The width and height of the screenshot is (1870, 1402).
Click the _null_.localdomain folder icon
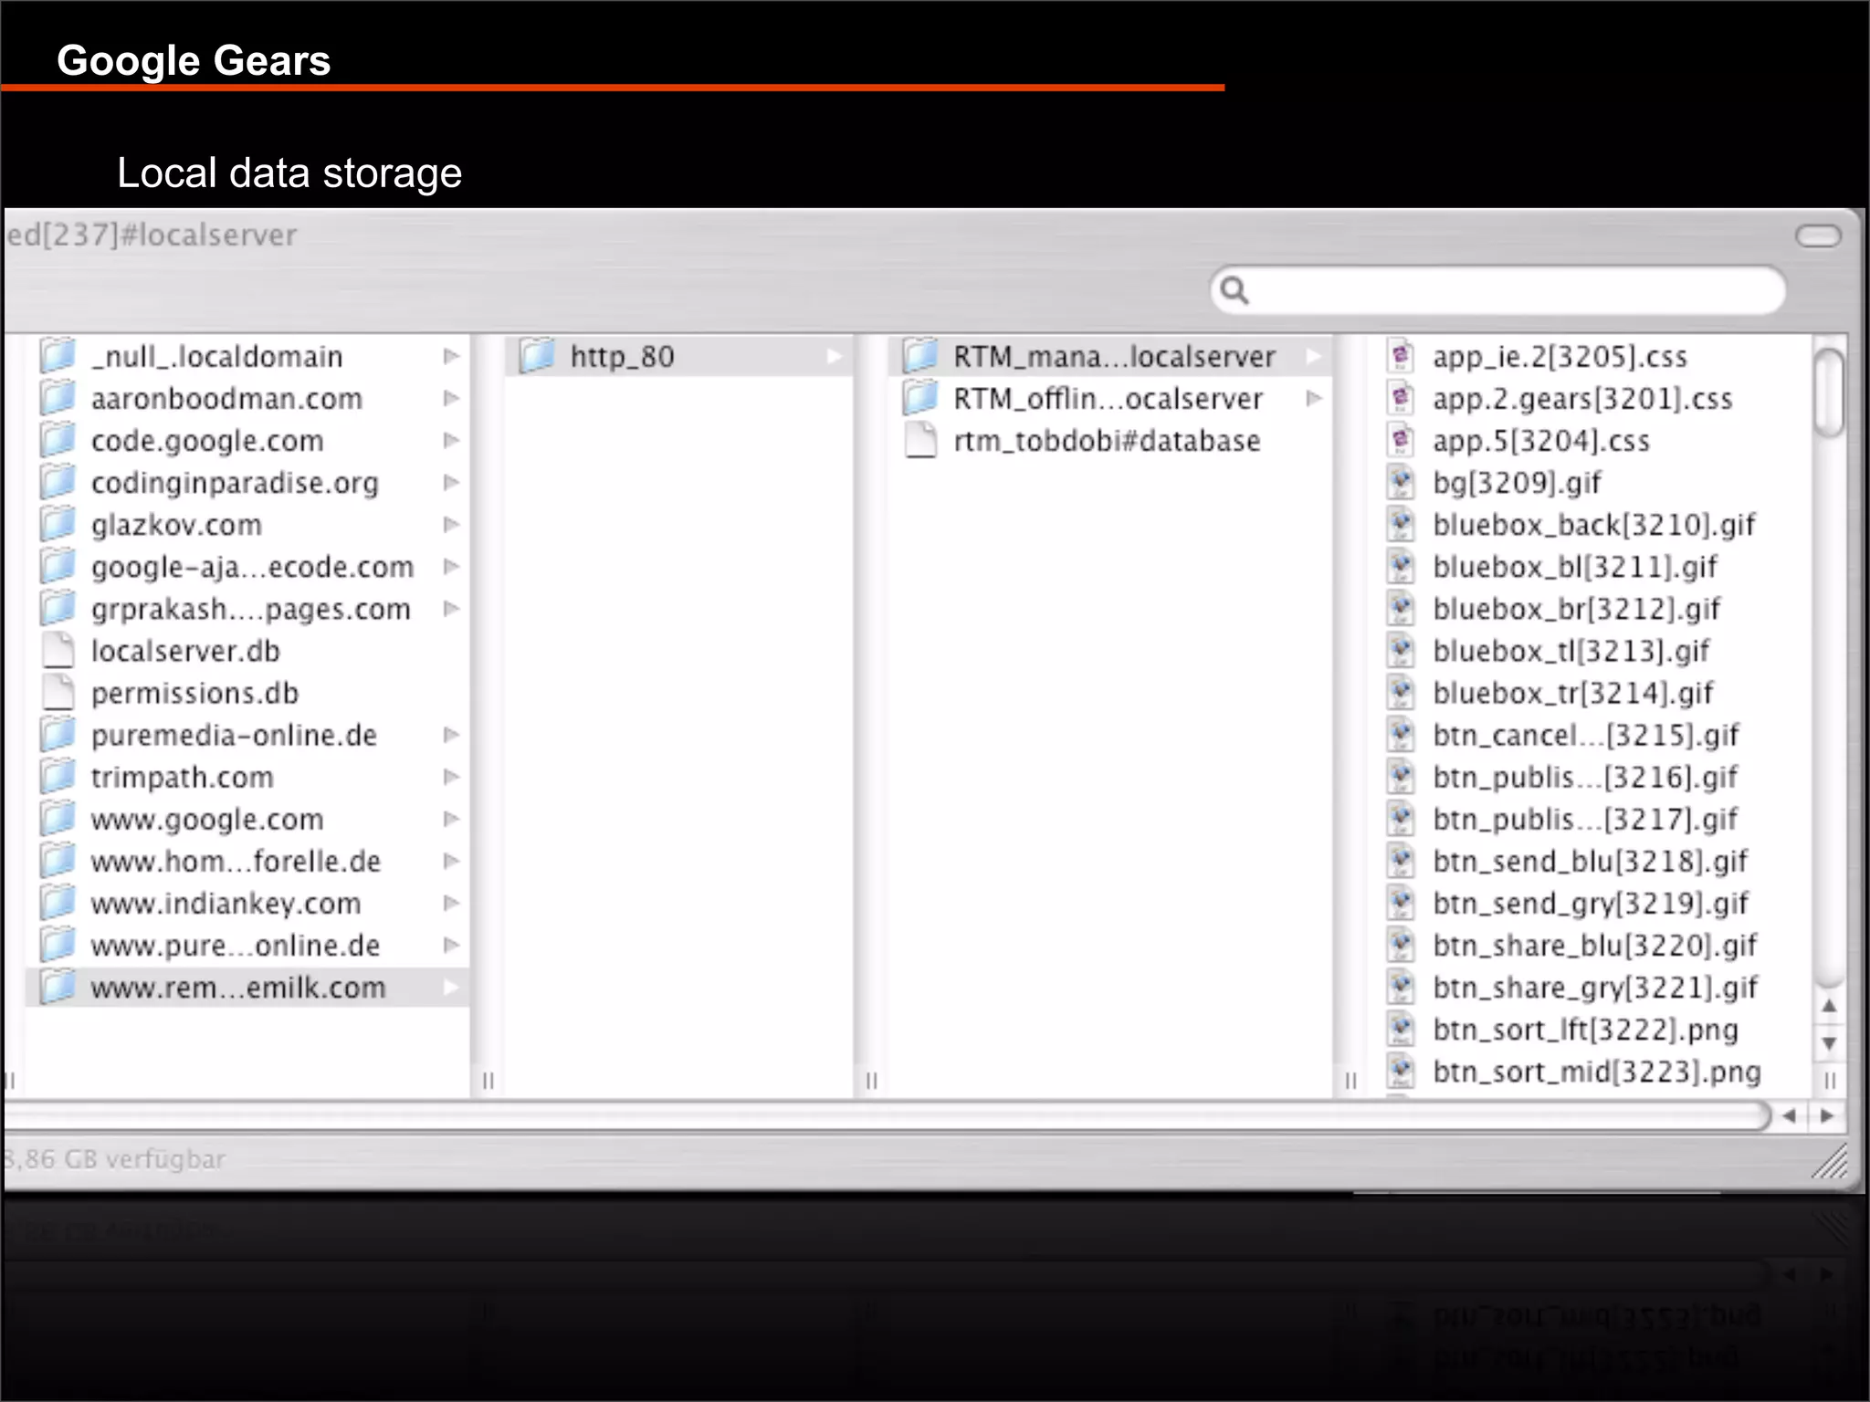tap(58, 356)
